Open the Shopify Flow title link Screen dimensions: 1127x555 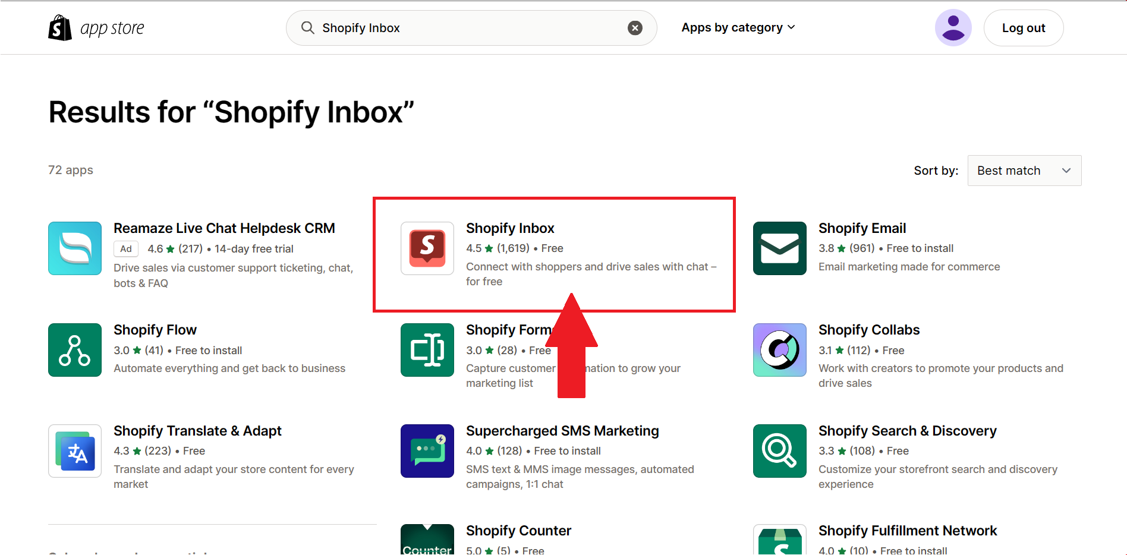click(155, 330)
